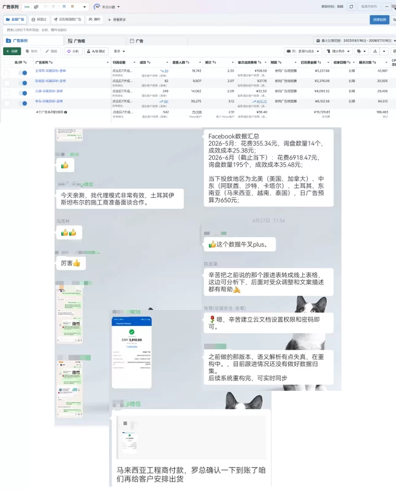Image resolution: width=396 pixels, height=490 pixels.
Task: Toggle switch for the 中东 campaign
Action: [x=23, y=103]
